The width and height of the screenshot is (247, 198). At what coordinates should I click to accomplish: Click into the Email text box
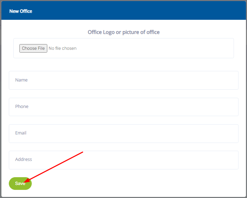[123, 133]
